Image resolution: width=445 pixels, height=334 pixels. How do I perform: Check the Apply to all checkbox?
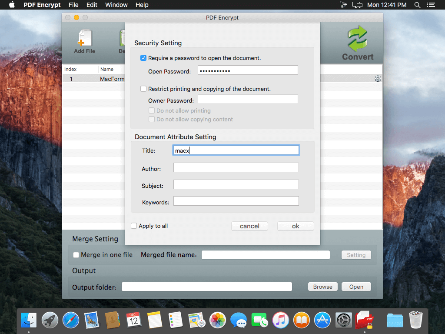pyautogui.click(x=134, y=226)
